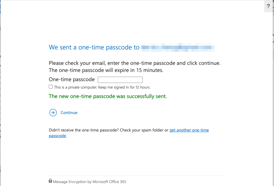Click the blurred email address in heading

pos(178,47)
